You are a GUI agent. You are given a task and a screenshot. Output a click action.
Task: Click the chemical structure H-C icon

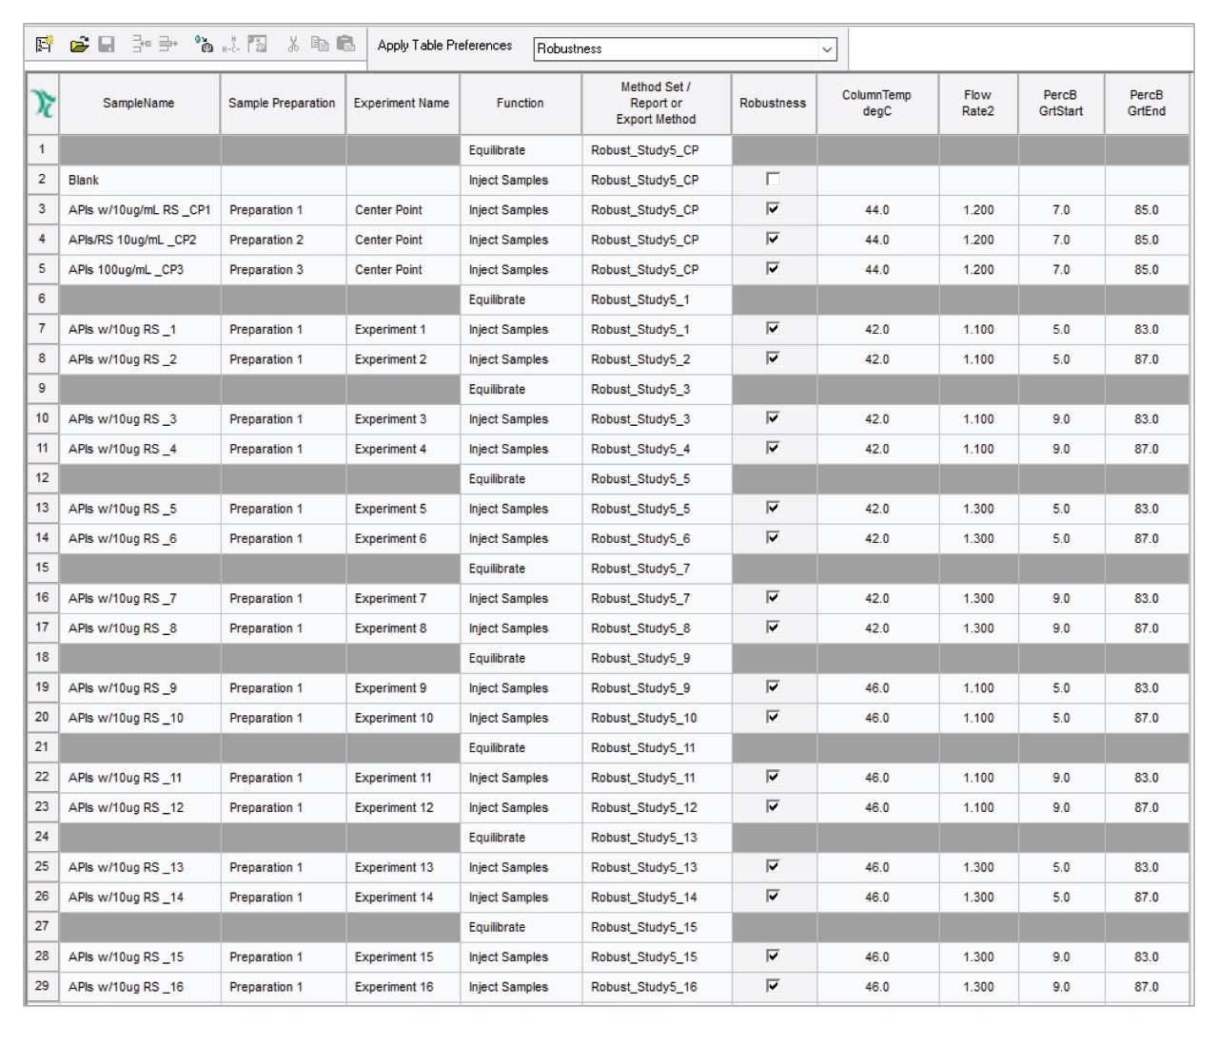tap(230, 45)
